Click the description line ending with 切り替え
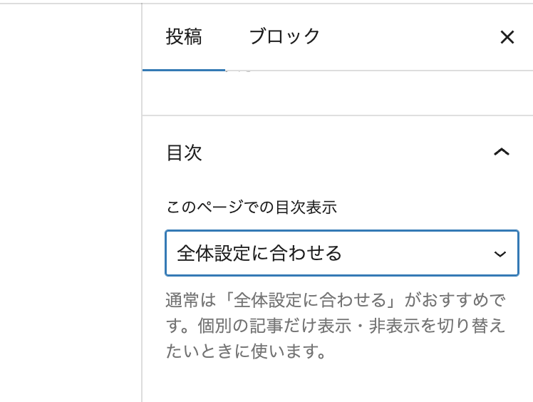Screen dimensions: 533x402 pyautogui.click(x=335, y=325)
